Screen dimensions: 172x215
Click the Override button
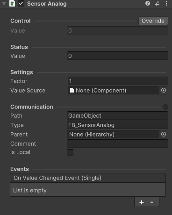[x=153, y=21]
